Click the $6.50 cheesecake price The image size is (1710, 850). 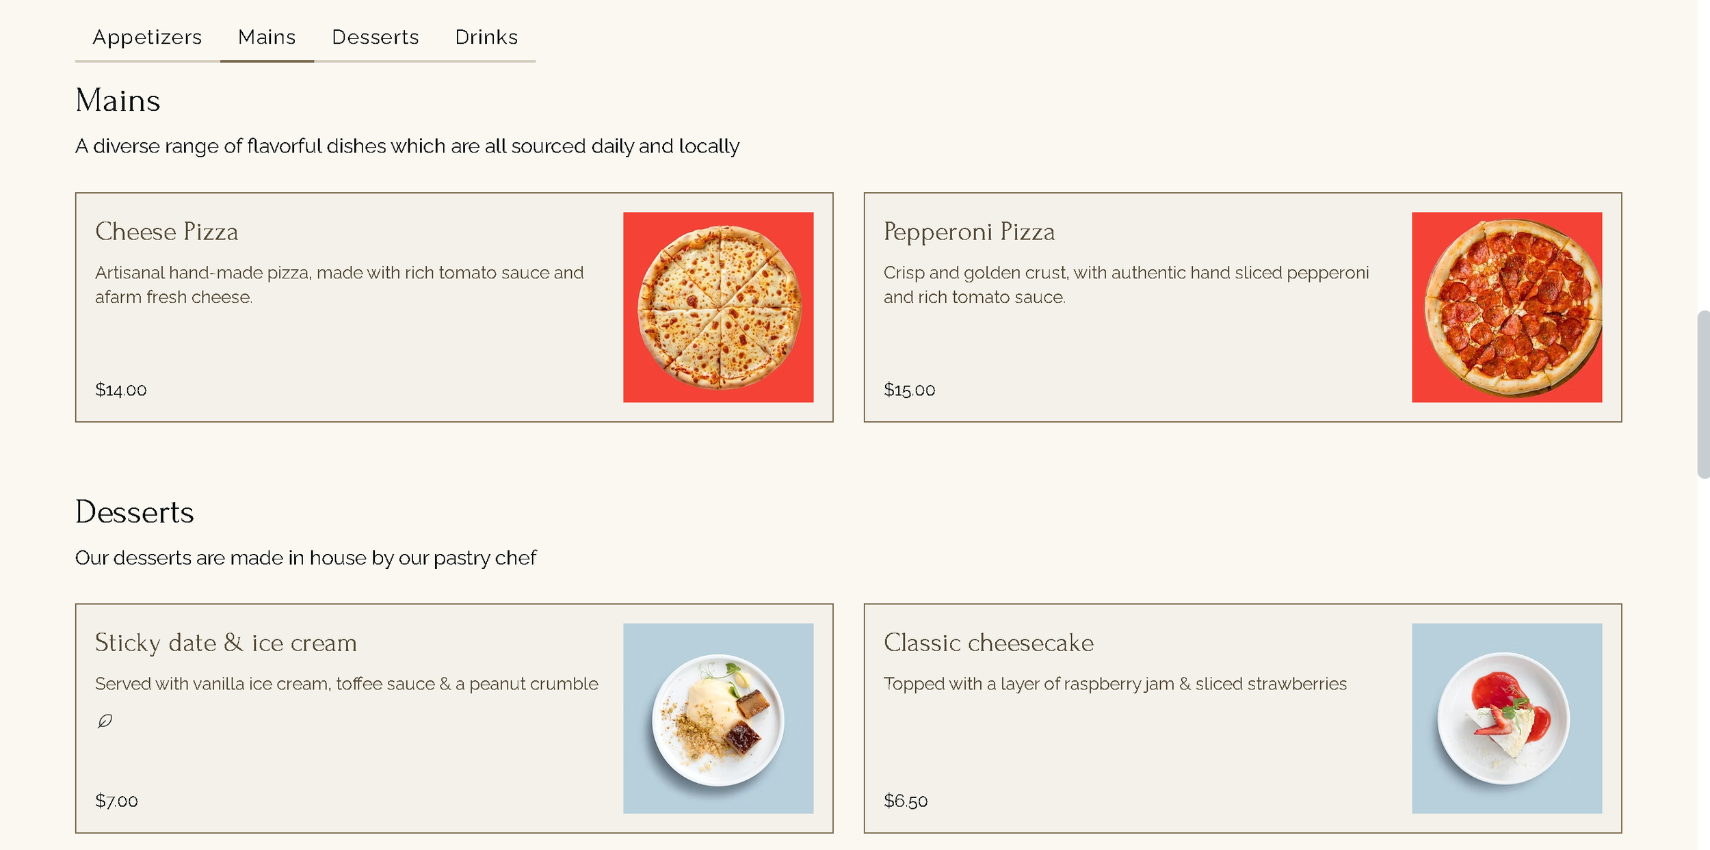[906, 801]
